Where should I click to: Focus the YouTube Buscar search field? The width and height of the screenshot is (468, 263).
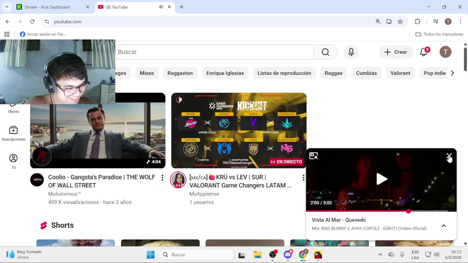(x=215, y=52)
